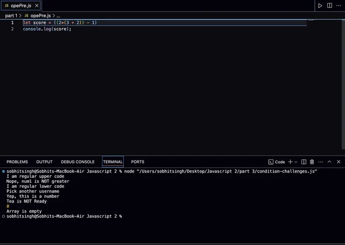Click the JS file icon in tab
The image size is (345, 245).
(x=7, y=6)
